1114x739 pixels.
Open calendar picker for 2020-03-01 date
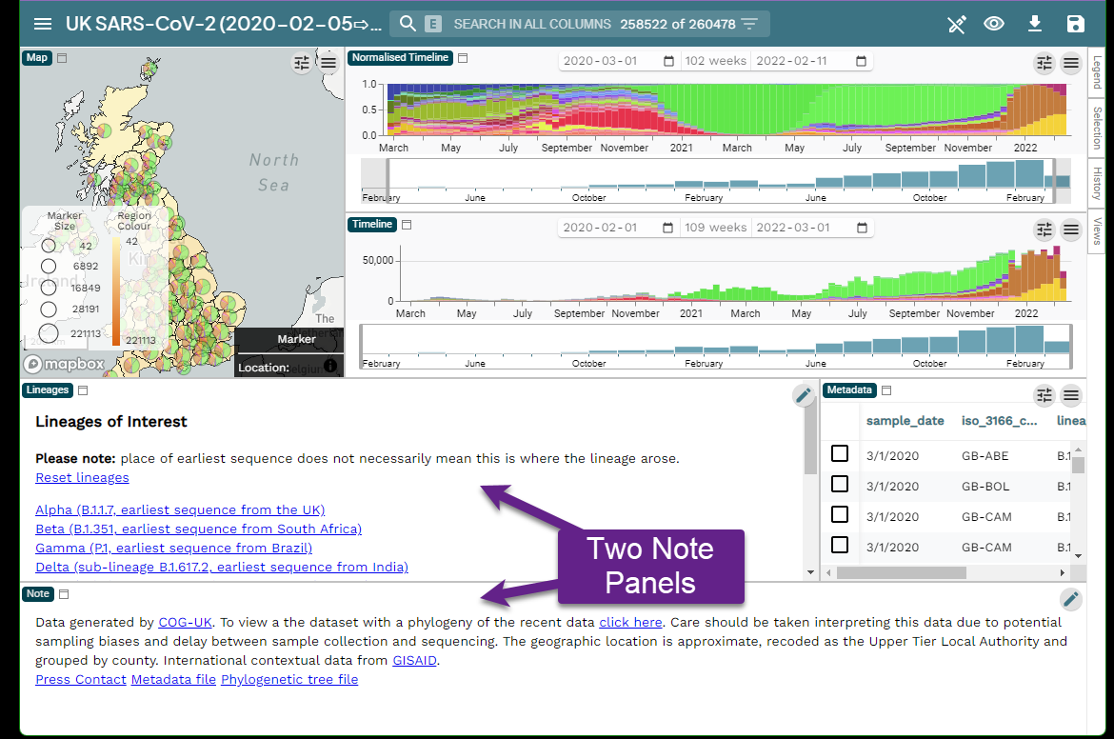tap(668, 61)
